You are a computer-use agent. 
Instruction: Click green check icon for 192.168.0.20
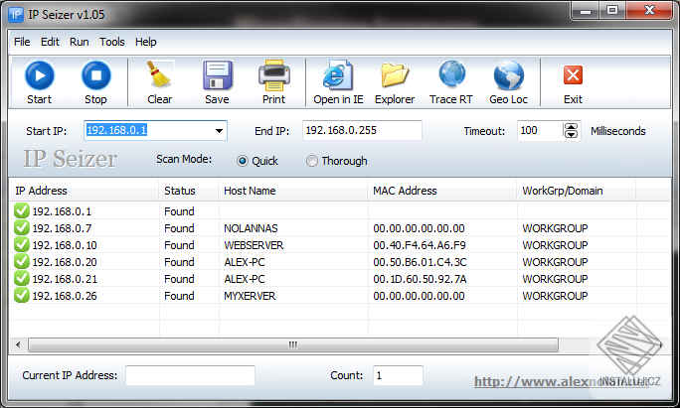(21, 262)
